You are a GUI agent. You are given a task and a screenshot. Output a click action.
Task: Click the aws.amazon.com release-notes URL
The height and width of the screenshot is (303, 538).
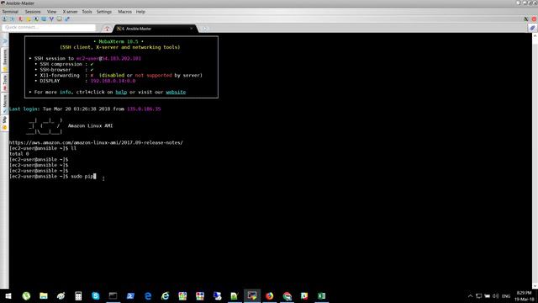pos(96,142)
